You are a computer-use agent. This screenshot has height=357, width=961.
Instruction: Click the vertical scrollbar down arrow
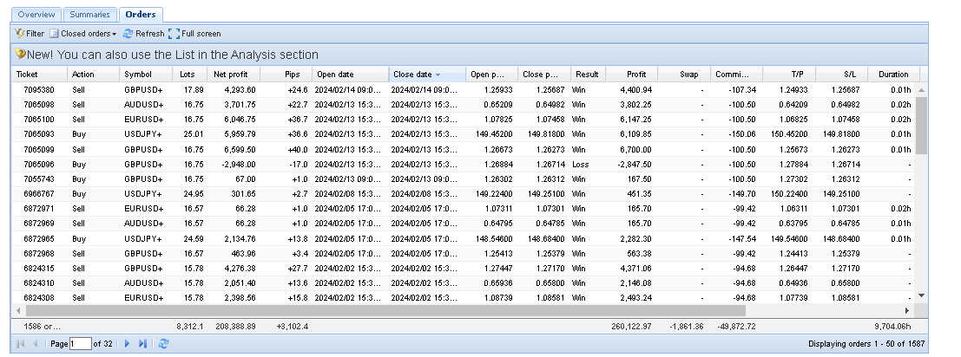coord(922,295)
